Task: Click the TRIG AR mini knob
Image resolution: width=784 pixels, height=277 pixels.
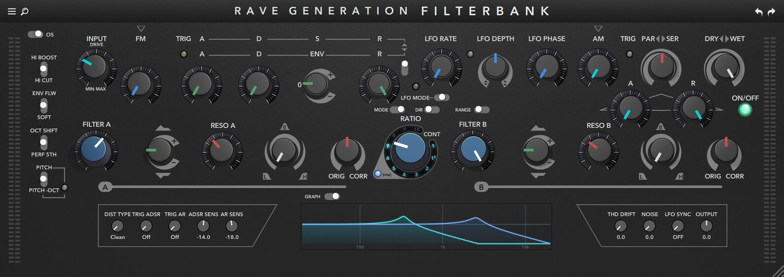Action: 174,226
